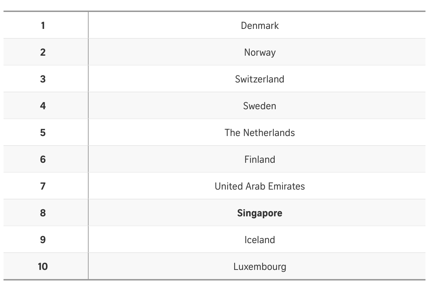Image resolution: width=429 pixels, height=284 pixels.
Task: Select rank number 4
Action: point(43,106)
